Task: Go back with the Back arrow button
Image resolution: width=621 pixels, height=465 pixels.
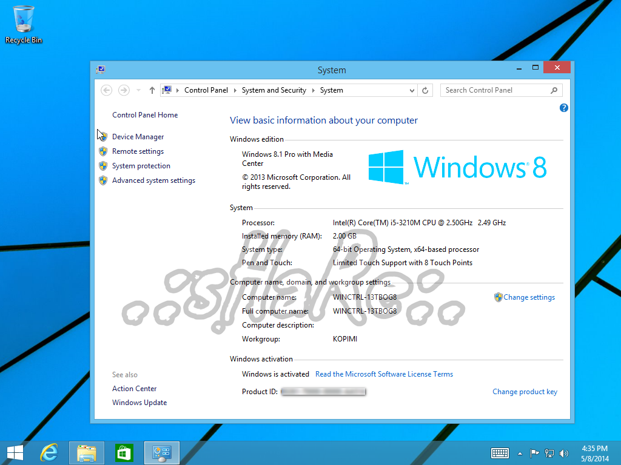Action: pos(106,90)
